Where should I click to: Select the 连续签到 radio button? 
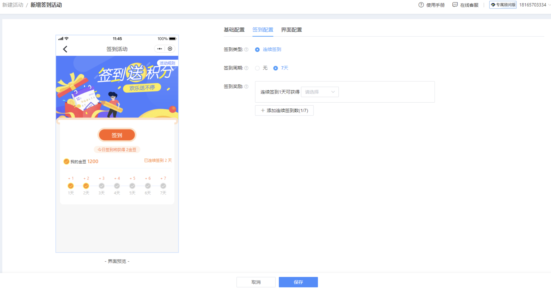click(257, 49)
